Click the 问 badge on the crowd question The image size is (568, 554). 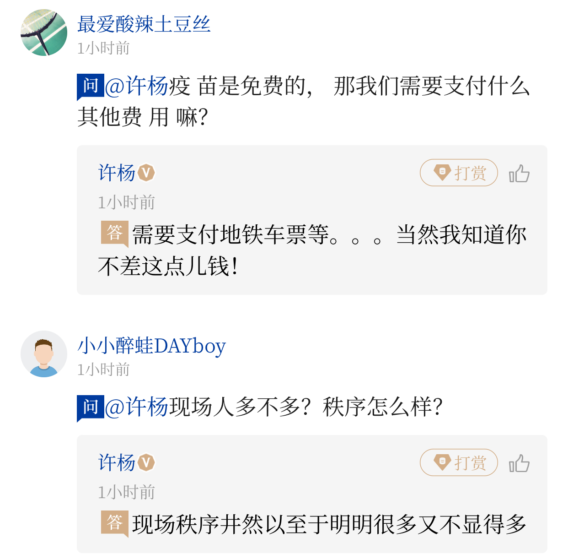(91, 407)
